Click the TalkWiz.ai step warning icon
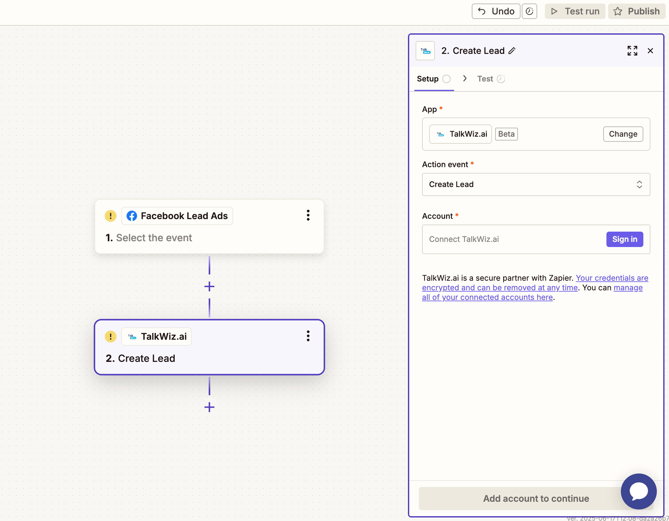Image resolution: width=669 pixels, height=521 pixels. point(111,337)
